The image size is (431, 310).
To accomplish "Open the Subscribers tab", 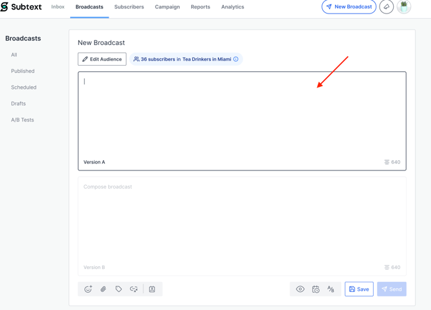I will pos(129,7).
